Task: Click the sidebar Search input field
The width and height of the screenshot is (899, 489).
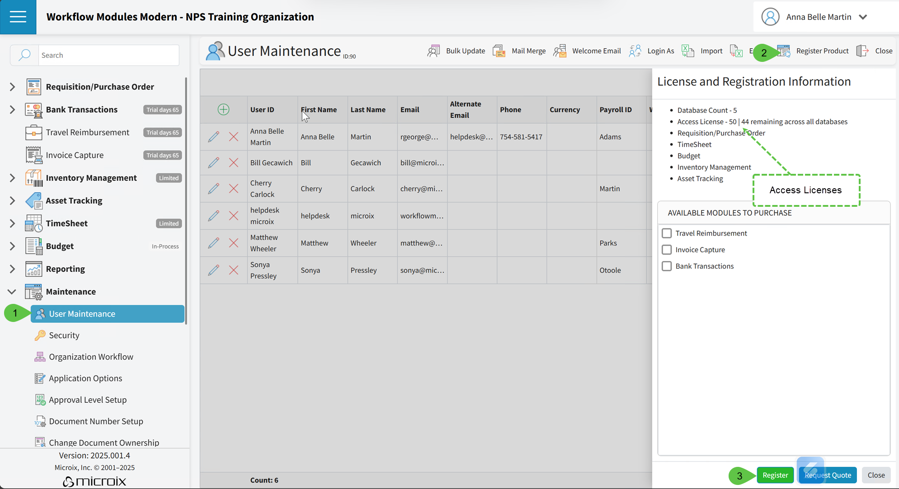Action: (x=108, y=55)
